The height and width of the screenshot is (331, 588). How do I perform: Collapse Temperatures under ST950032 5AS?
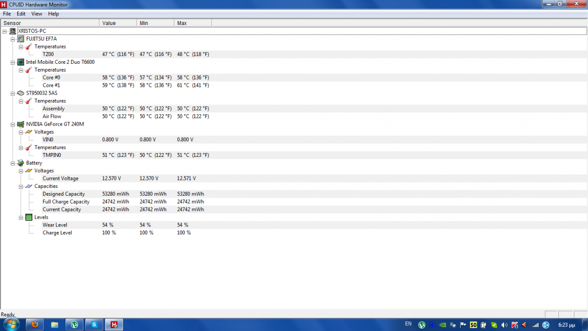(21, 101)
